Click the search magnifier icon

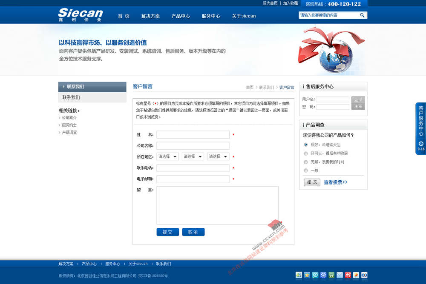tap(362, 14)
